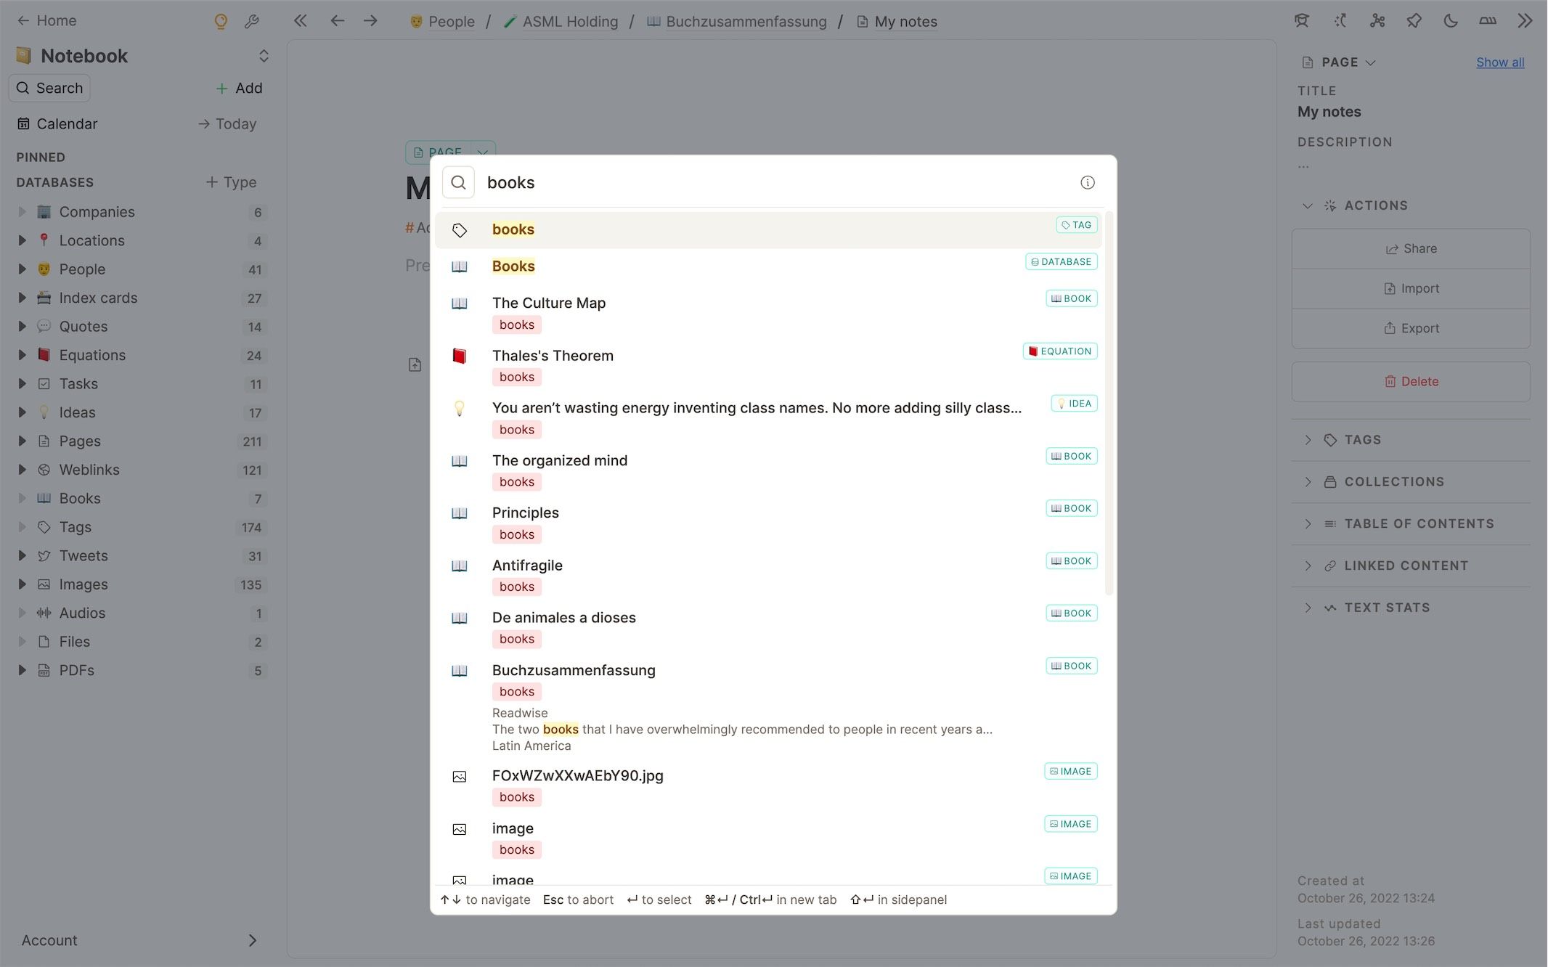The width and height of the screenshot is (1548, 967).
Task: Open the PAGE type dropdown in right panel
Action: pyautogui.click(x=1338, y=62)
